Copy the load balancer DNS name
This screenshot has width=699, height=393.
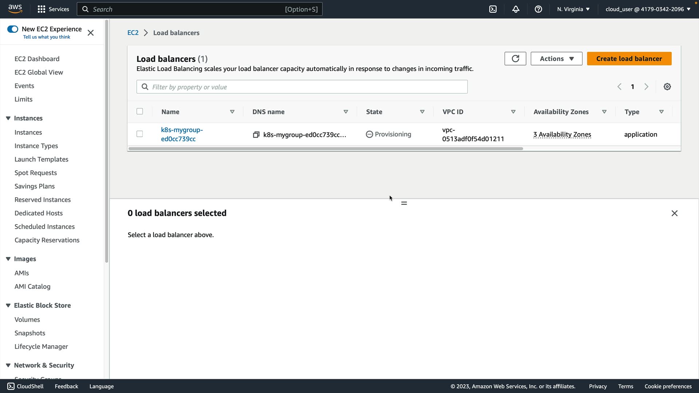pos(256,135)
